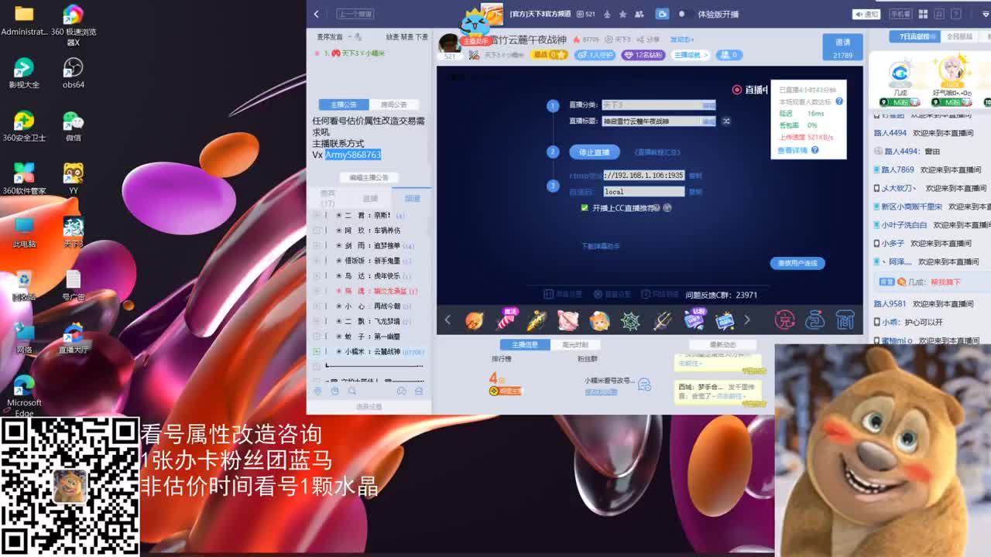Screen dimensions: 991x557
Task: Click the shuffle icon beside the stream title field
Action: click(x=726, y=121)
